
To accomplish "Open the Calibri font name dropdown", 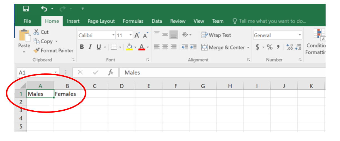I will tap(113, 35).
